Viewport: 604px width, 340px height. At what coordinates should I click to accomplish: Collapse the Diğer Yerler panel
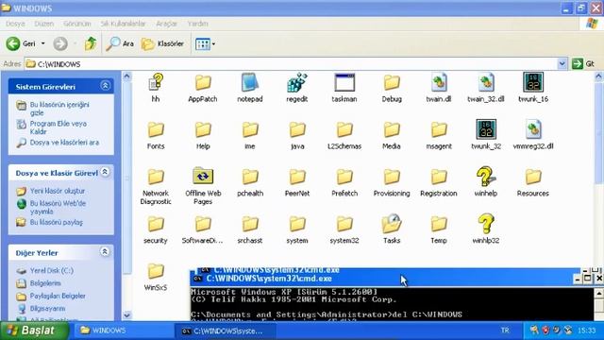pos(105,252)
